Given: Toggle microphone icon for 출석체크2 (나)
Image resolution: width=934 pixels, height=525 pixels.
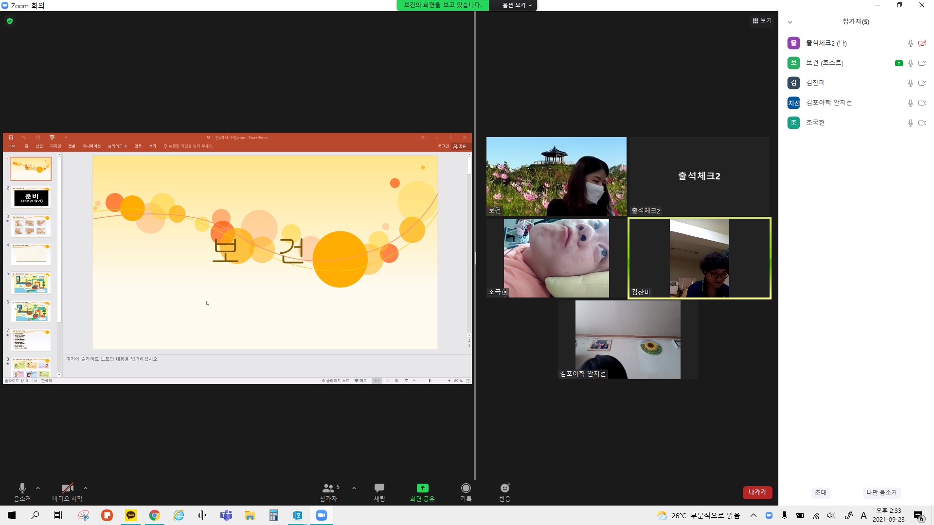Looking at the screenshot, I should click(x=911, y=43).
